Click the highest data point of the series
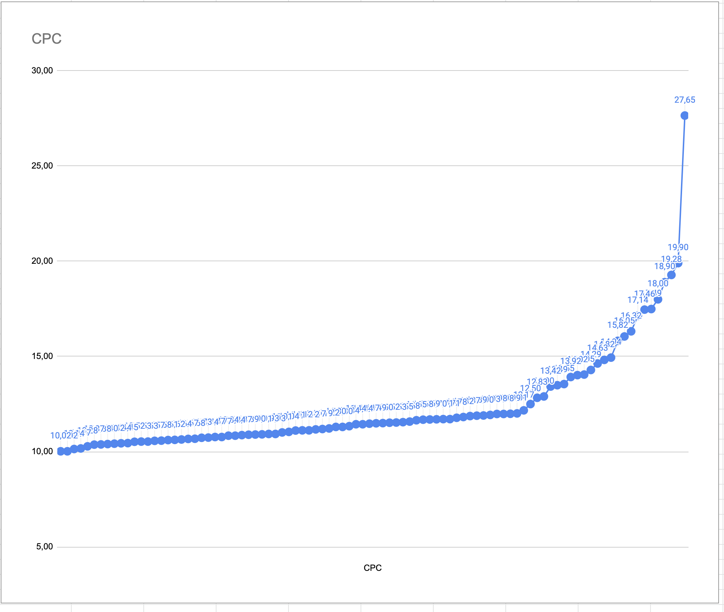724x612 pixels. coord(685,116)
